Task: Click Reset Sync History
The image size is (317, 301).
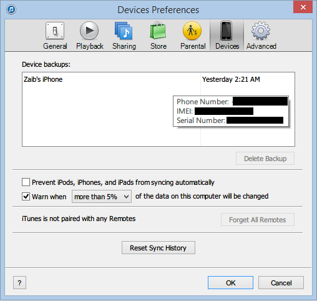Action: click(158, 248)
